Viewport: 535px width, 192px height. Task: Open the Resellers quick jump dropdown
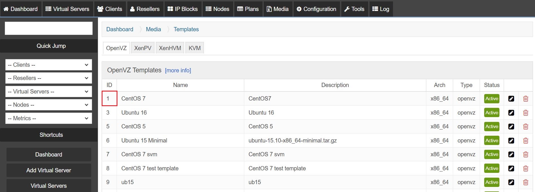tap(49, 78)
